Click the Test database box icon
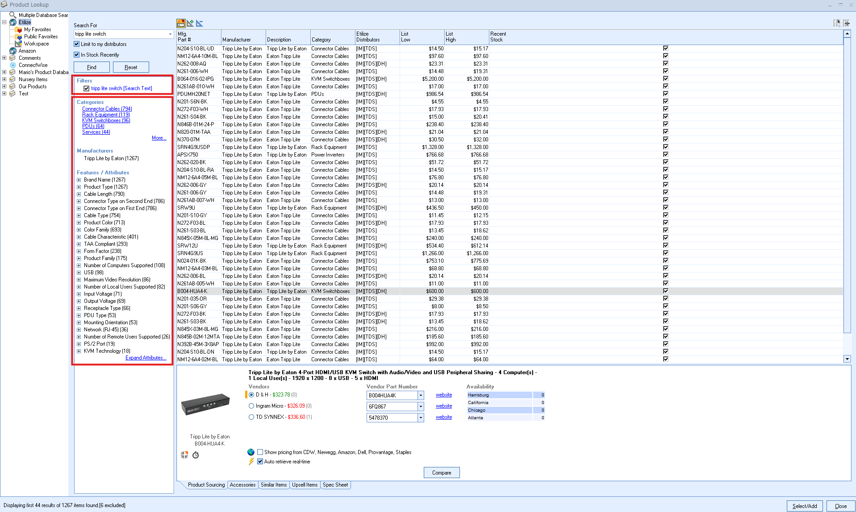The height and width of the screenshot is (512, 856). (13, 94)
